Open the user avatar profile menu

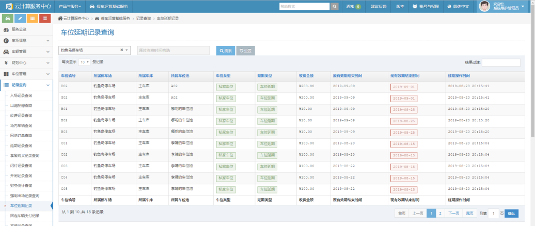pos(484,6)
